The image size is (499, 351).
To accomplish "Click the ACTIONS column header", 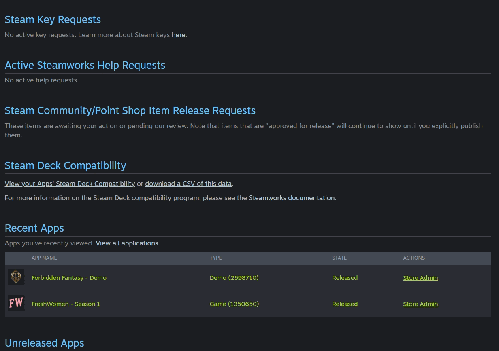I will 414,258.
